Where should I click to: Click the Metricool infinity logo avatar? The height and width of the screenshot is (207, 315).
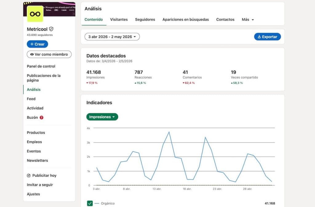point(35,14)
